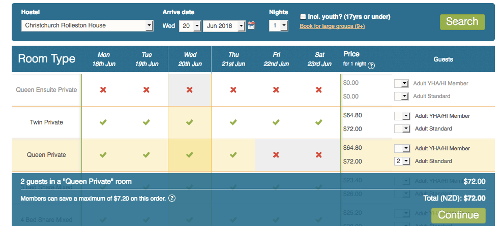Click Queen Private available tick for Mon 18th
The width and height of the screenshot is (504, 226).
[103, 155]
